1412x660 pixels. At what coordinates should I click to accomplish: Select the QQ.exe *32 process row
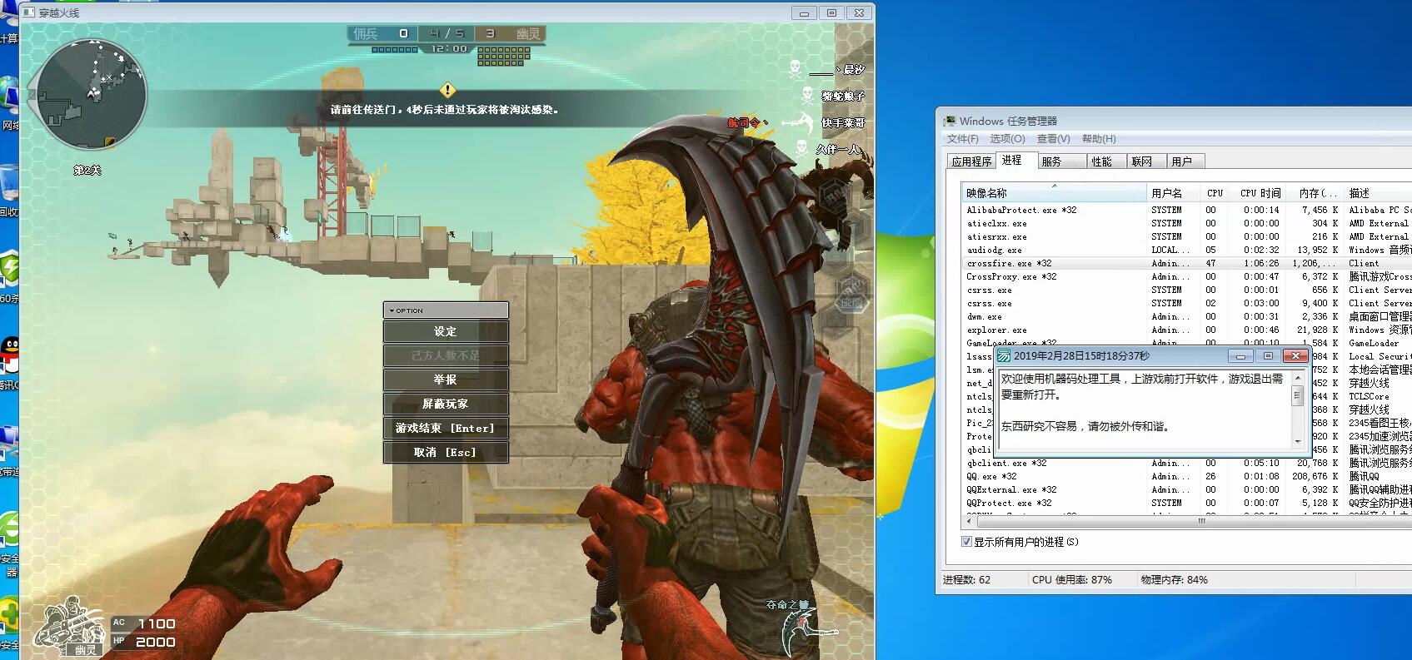(1187, 476)
